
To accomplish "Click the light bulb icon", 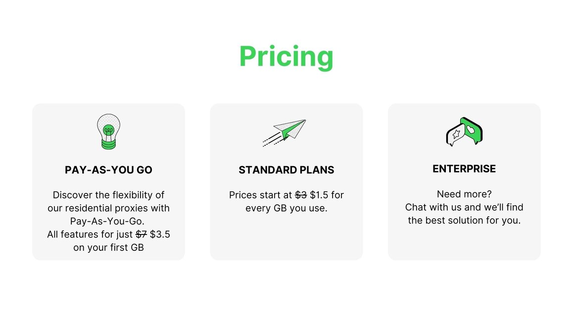I will (x=108, y=132).
